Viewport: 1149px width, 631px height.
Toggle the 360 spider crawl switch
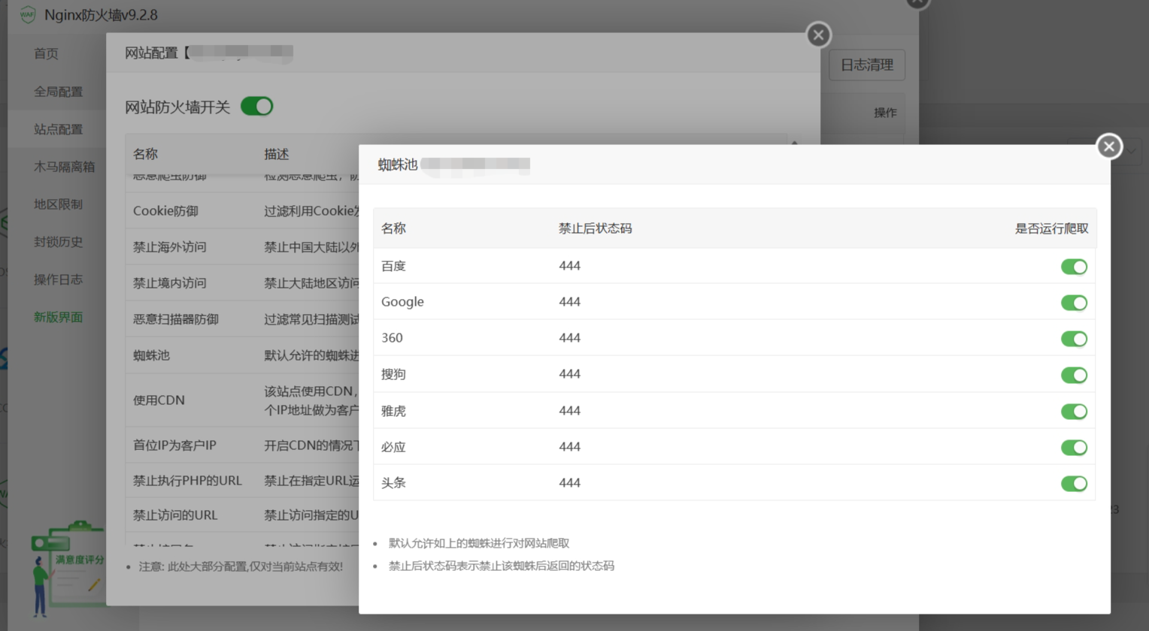click(1075, 338)
